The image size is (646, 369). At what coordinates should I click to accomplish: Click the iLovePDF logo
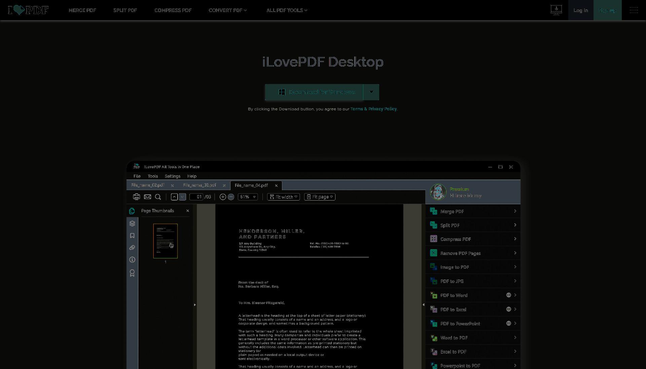[x=28, y=10]
